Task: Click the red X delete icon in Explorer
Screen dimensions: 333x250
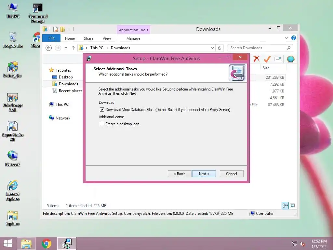Action: [x=257, y=59]
